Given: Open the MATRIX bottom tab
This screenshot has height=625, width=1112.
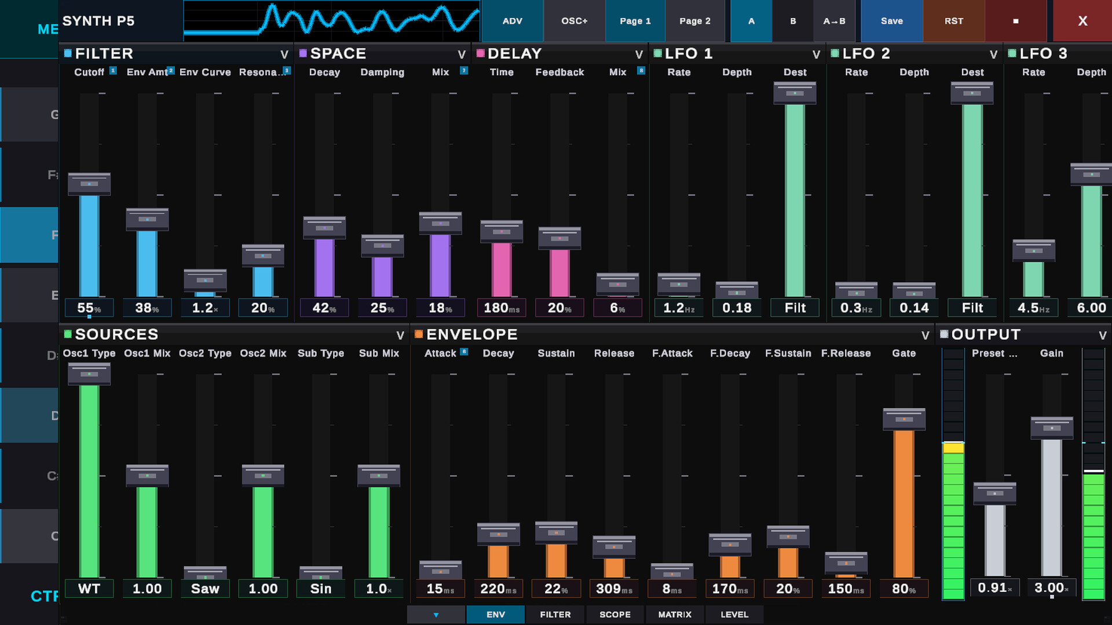Looking at the screenshot, I should point(674,615).
